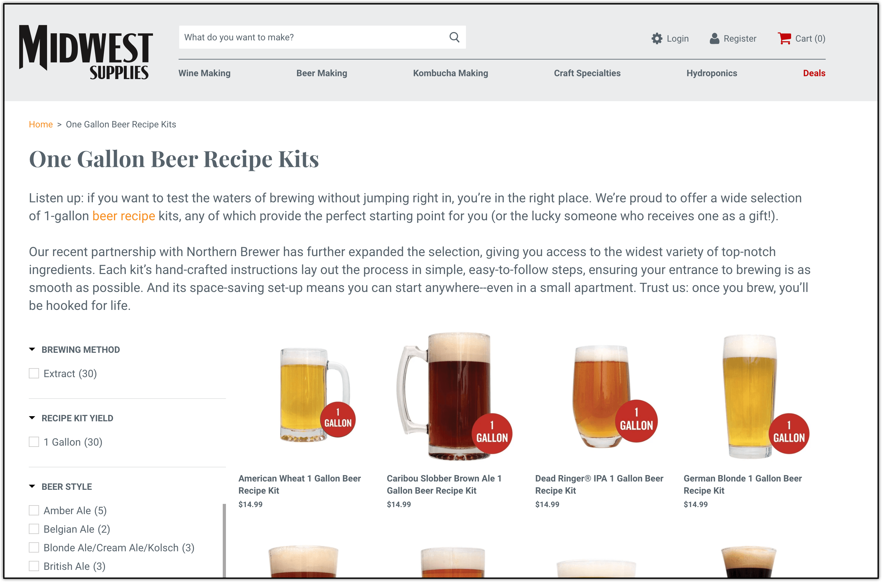Check the Extract (30) filter
Screen dimensions: 882x582
coord(34,373)
